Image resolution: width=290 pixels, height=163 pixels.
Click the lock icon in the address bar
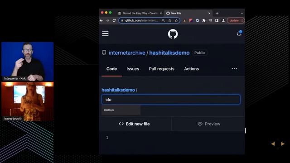pyautogui.click(x=122, y=20)
